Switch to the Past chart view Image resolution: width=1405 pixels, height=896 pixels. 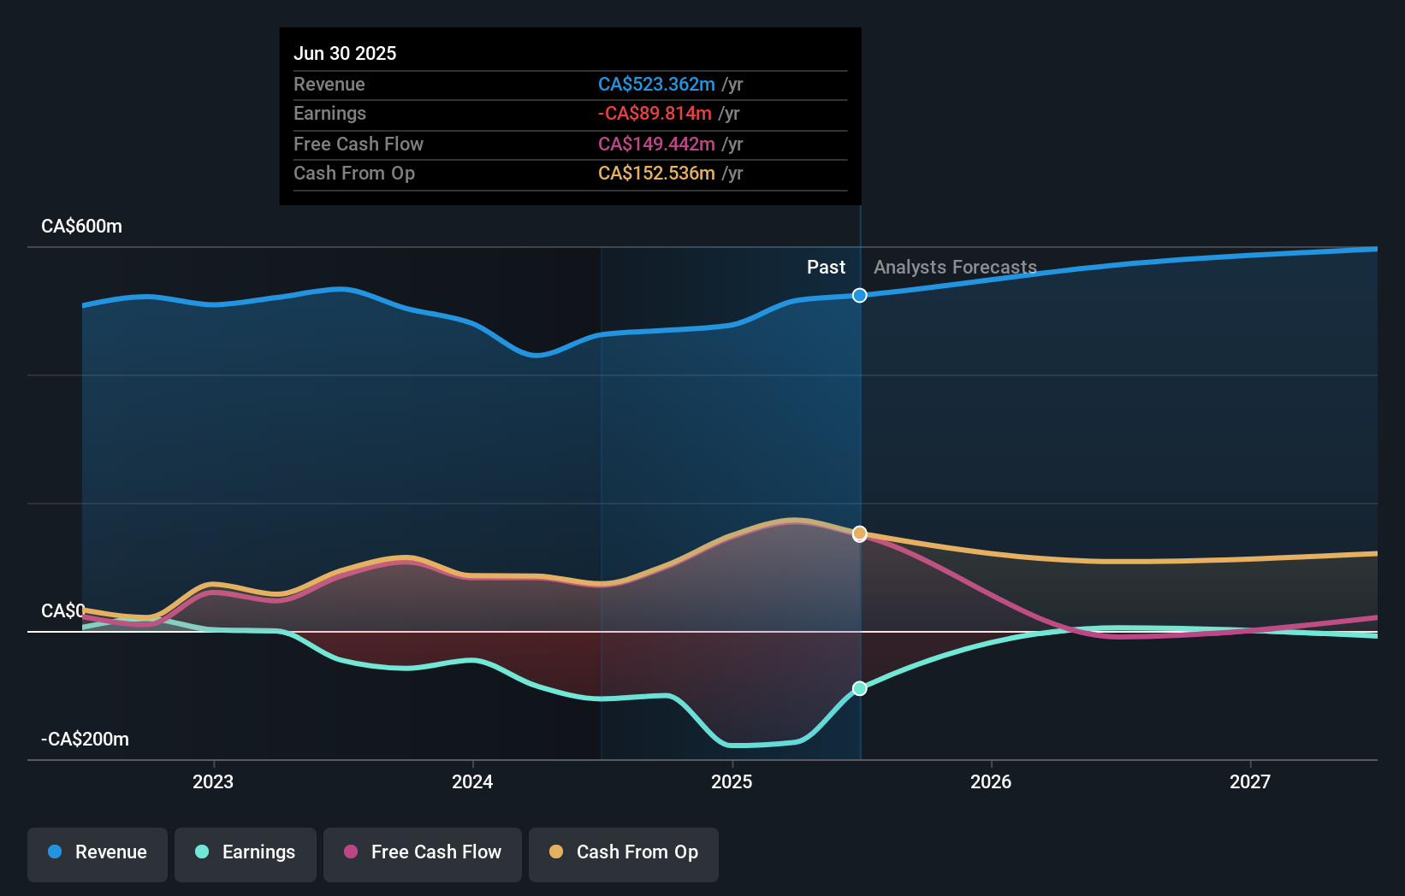(x=826, y=267)
